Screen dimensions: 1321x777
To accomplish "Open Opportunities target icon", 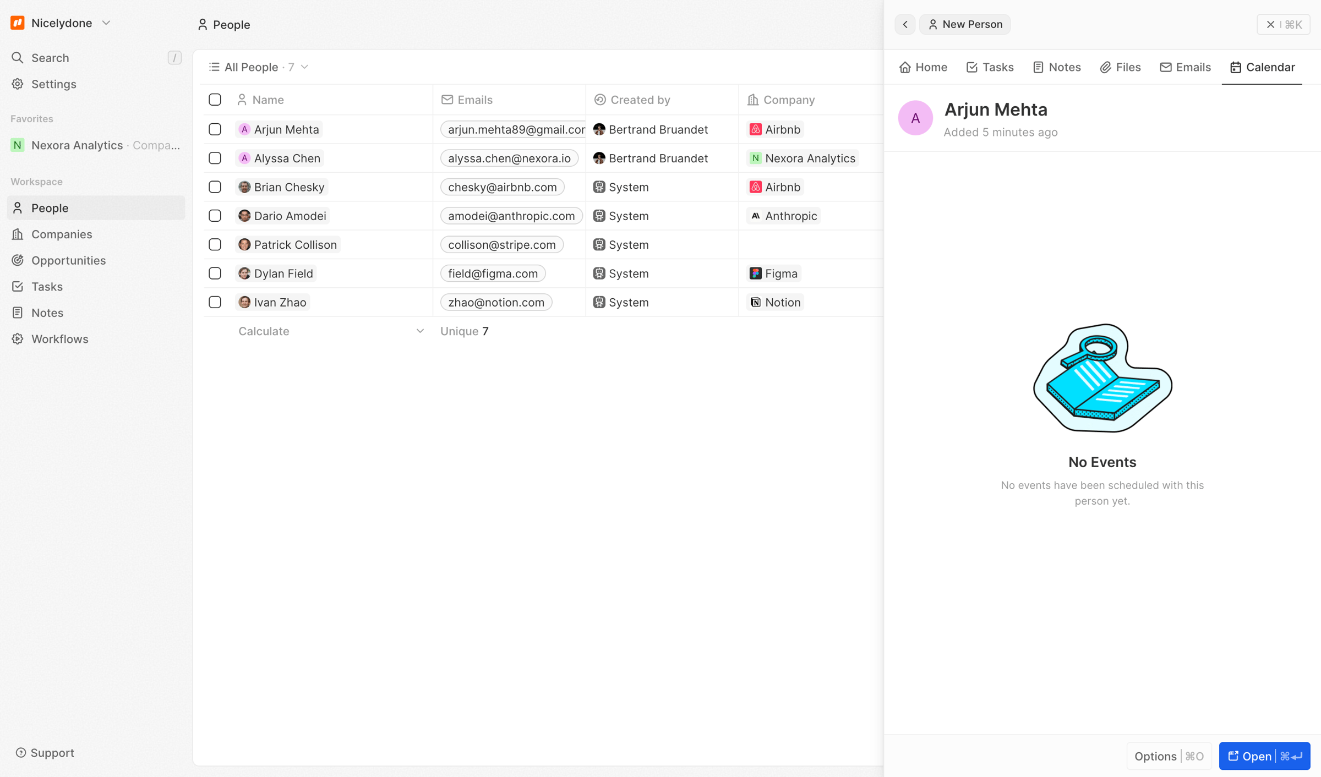I will (18, 260).
